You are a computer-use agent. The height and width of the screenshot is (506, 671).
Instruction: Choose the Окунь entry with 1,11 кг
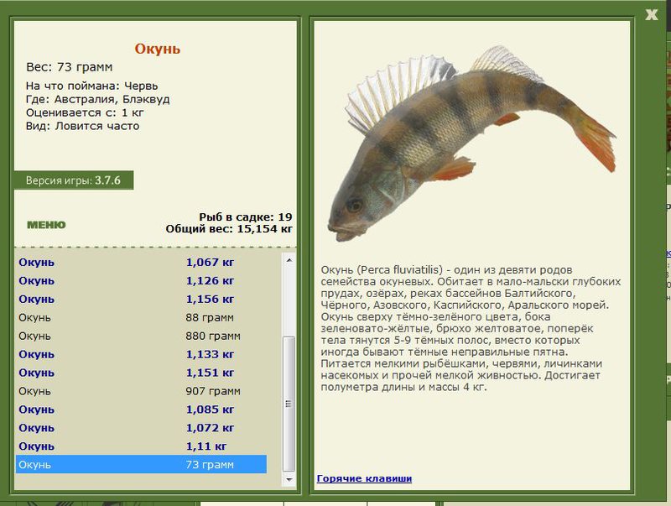(141, 446)
